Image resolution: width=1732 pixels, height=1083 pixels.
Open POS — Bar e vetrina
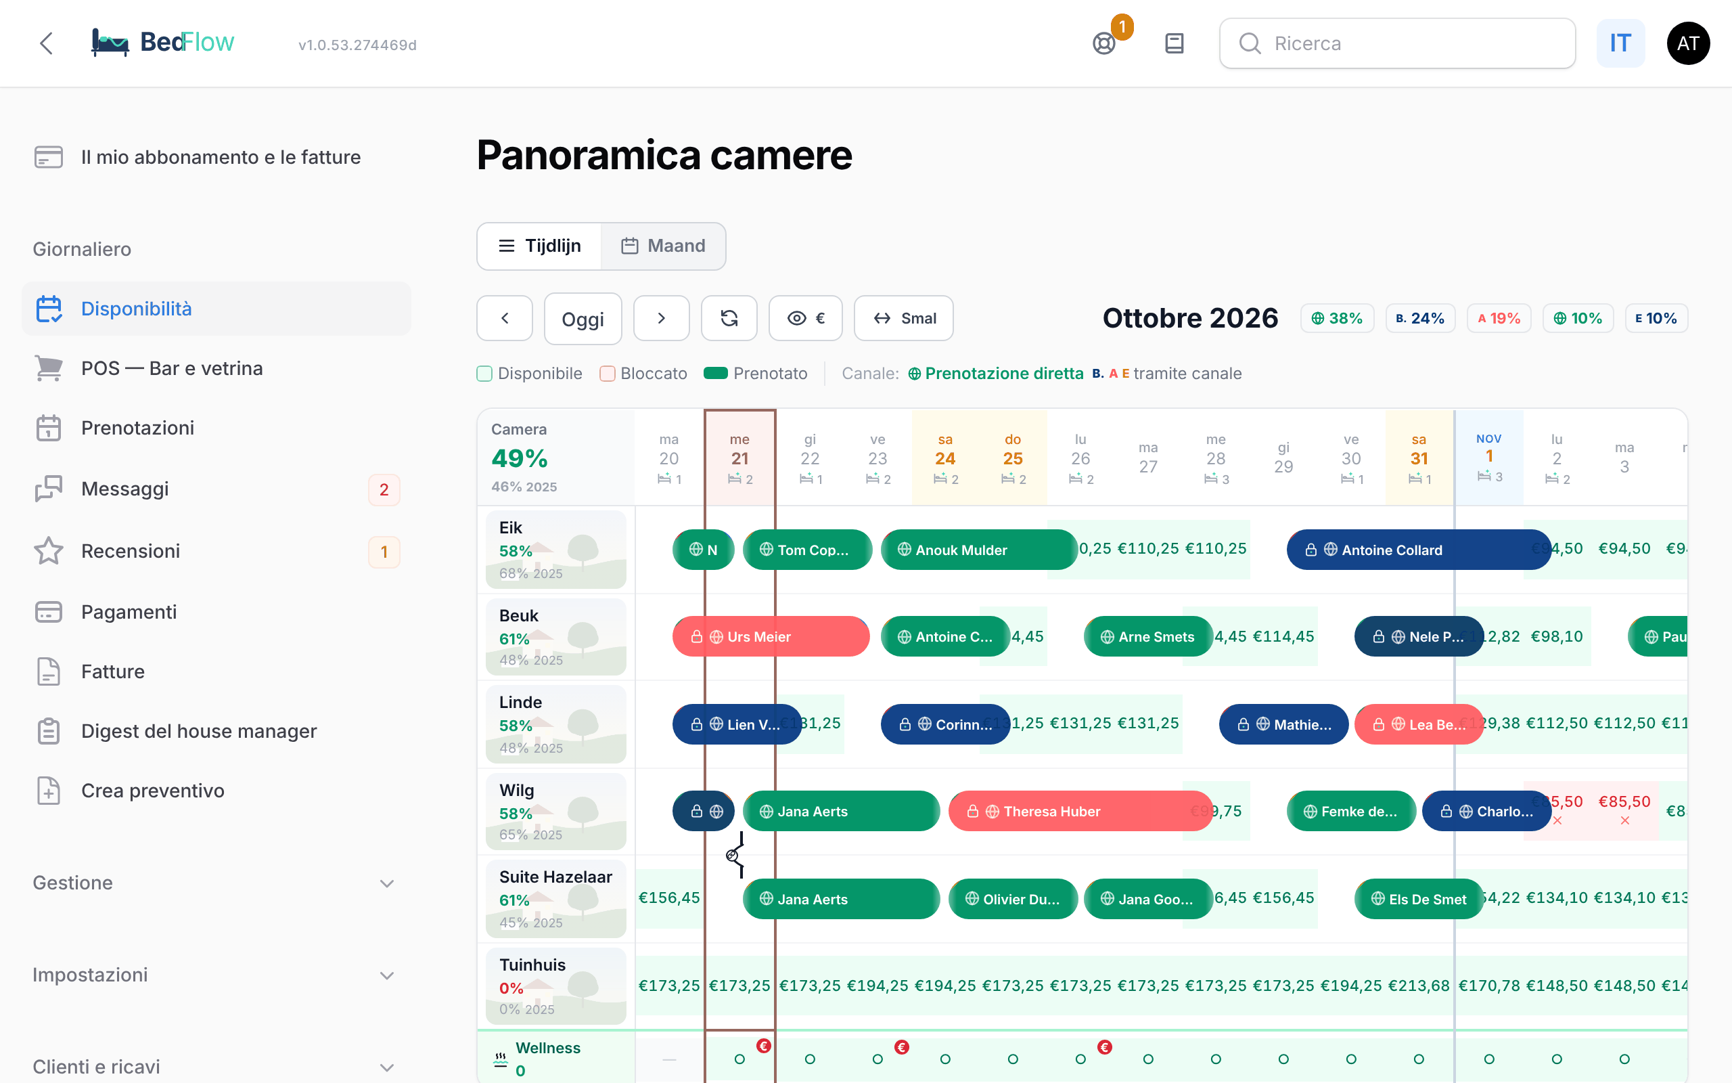[x=216, y=368]
